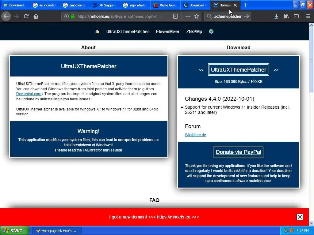Click the 7:34 PM taskbar clock

tap(303, 230)
